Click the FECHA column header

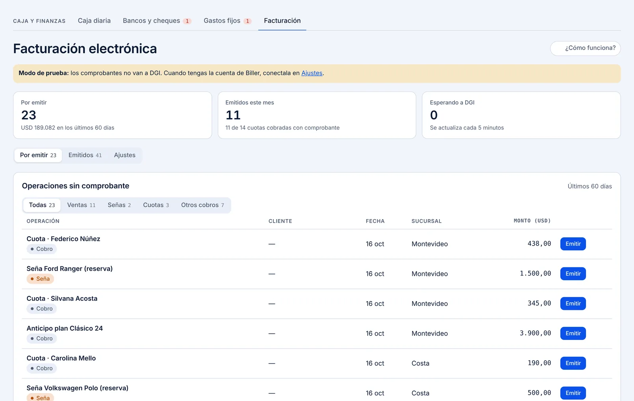[375, 221]
